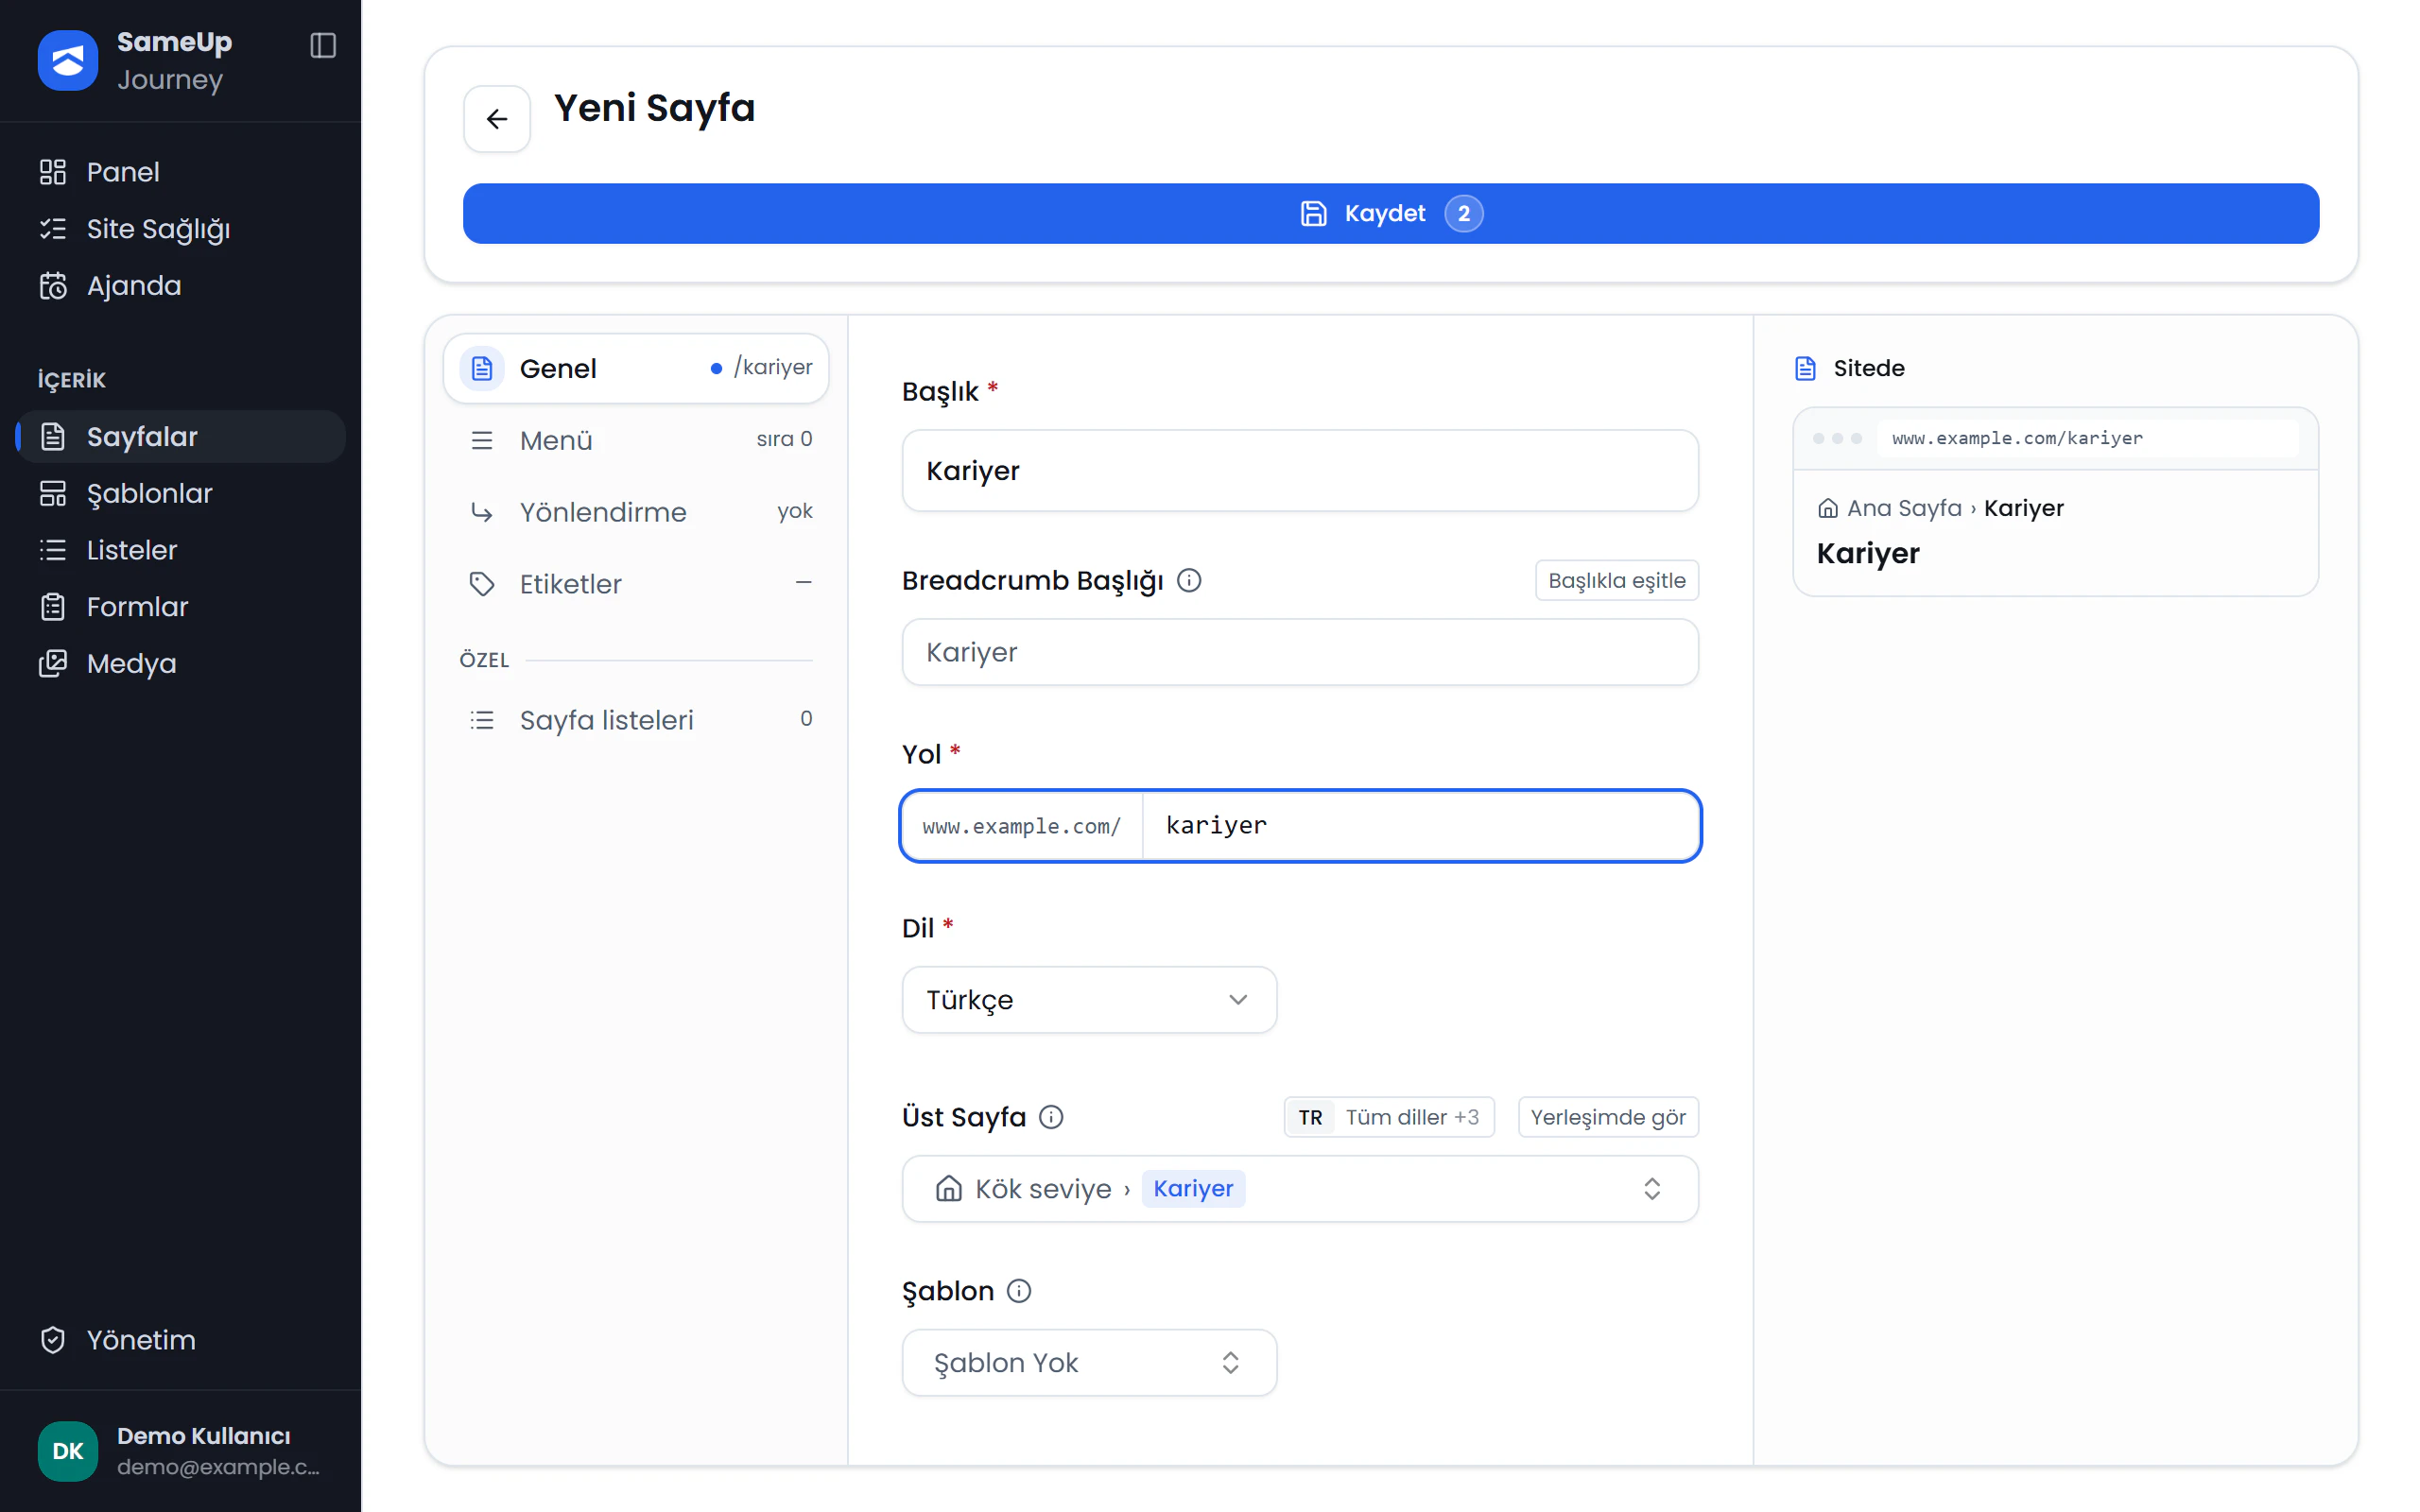Screen dimensions: 2420x1512
Task: Toggle TR Tüm diller +3 filter
Action: [1389, 1117]
